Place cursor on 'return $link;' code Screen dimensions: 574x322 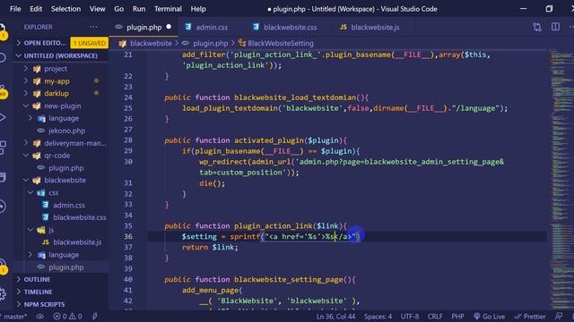point(210,247)
